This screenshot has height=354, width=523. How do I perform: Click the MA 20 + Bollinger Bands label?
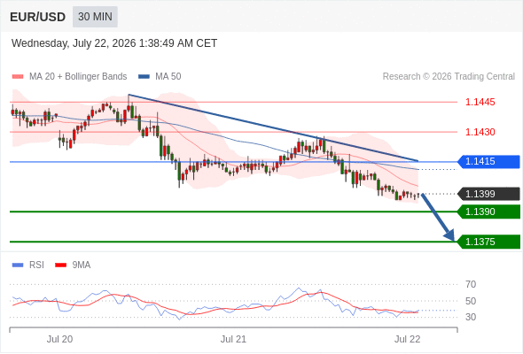(x=78, y=77)
